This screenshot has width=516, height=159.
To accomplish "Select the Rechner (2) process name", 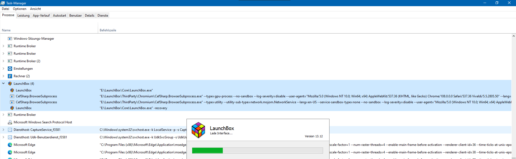I will pyautogui.click(x=22, y=76).
